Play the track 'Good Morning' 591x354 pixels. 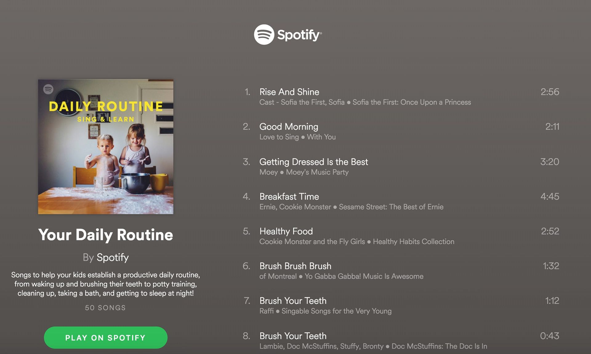point(289,127)
